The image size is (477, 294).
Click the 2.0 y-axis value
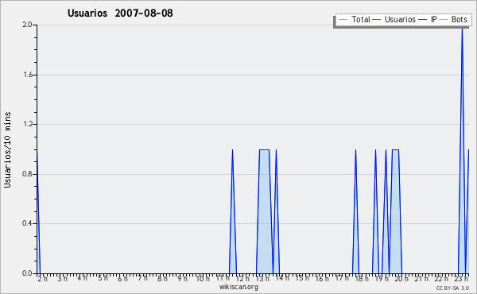coord(27,25)
